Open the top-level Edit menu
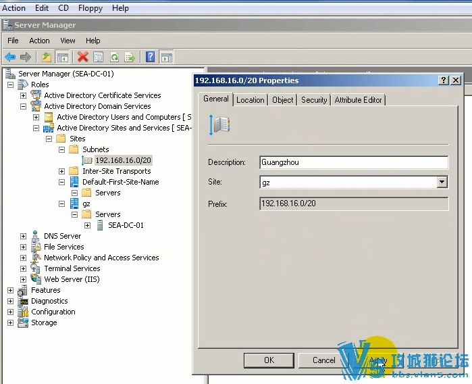The height and width of the screenshot is (384, 472). click(x=42, y=8)
